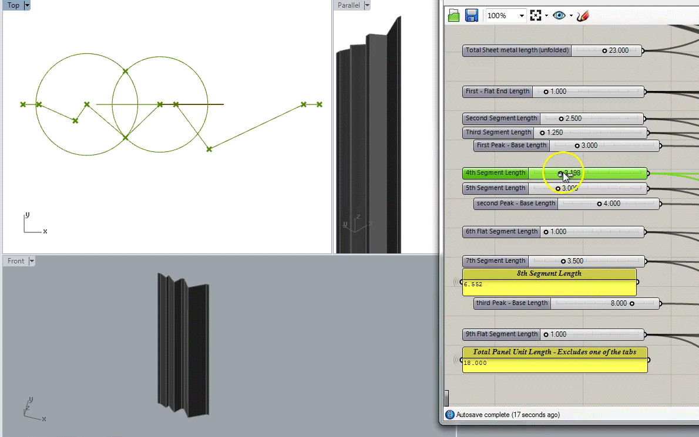Expand the arrow beside zoom extents icon
This screenshot has height=437, width=699.
coord(546,16)
